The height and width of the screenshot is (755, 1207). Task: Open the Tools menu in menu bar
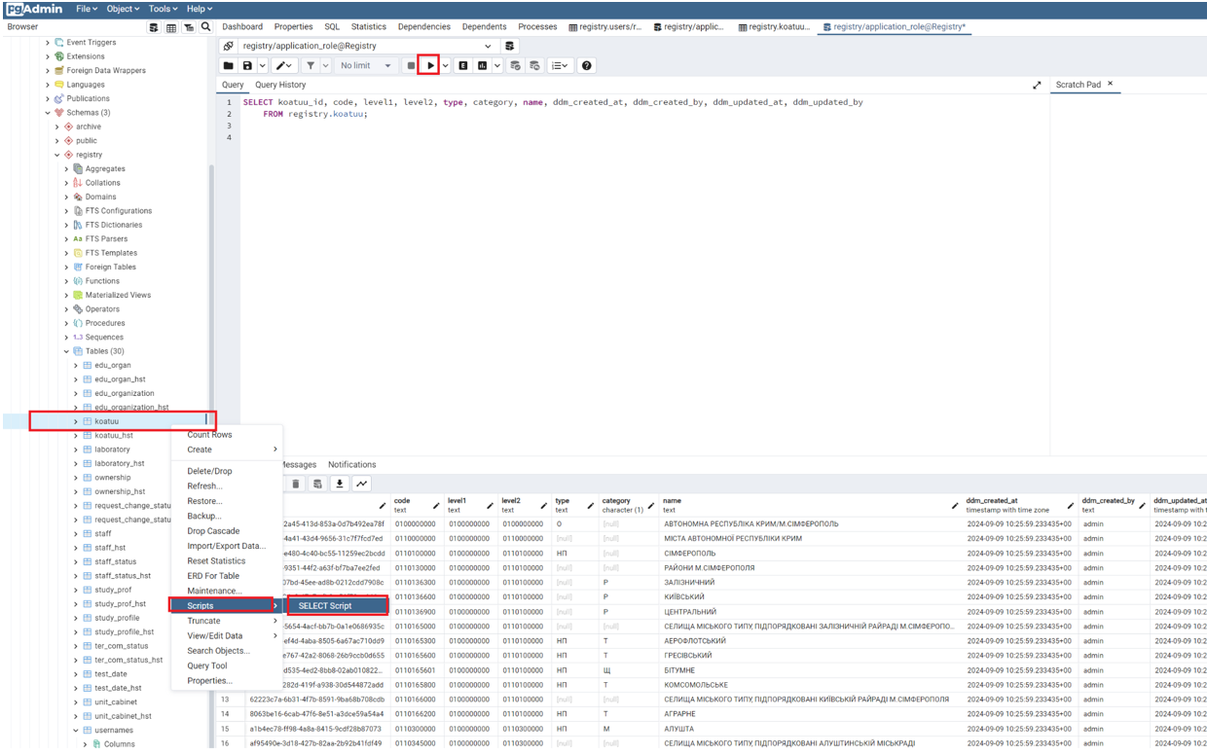click(162, 9)
